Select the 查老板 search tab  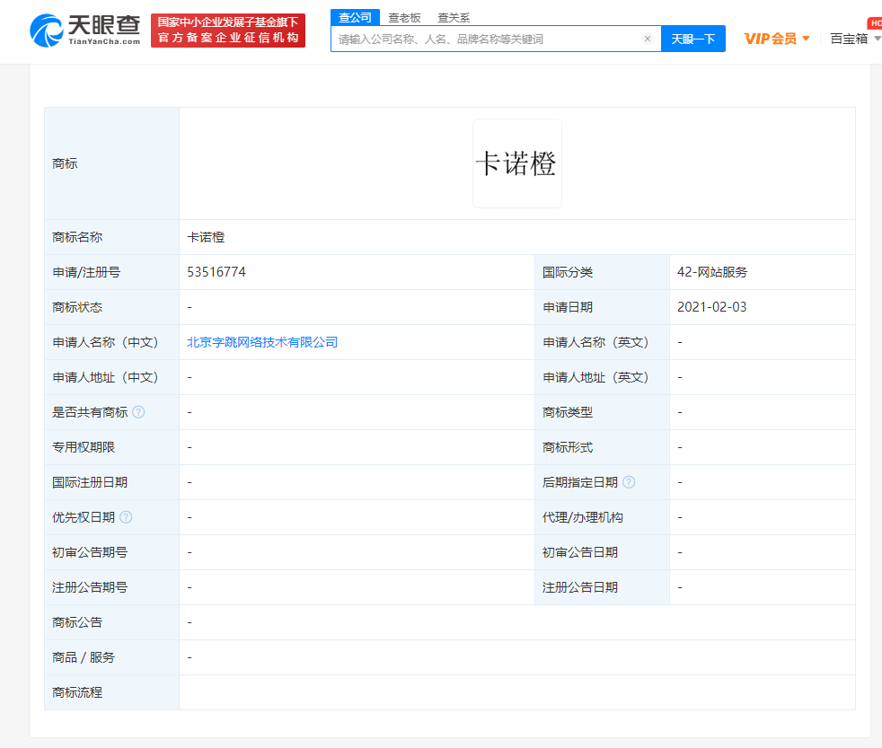404,17
